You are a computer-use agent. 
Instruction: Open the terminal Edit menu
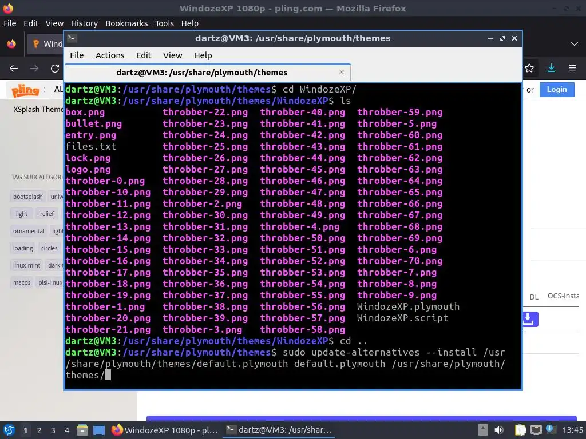[144, 55]
